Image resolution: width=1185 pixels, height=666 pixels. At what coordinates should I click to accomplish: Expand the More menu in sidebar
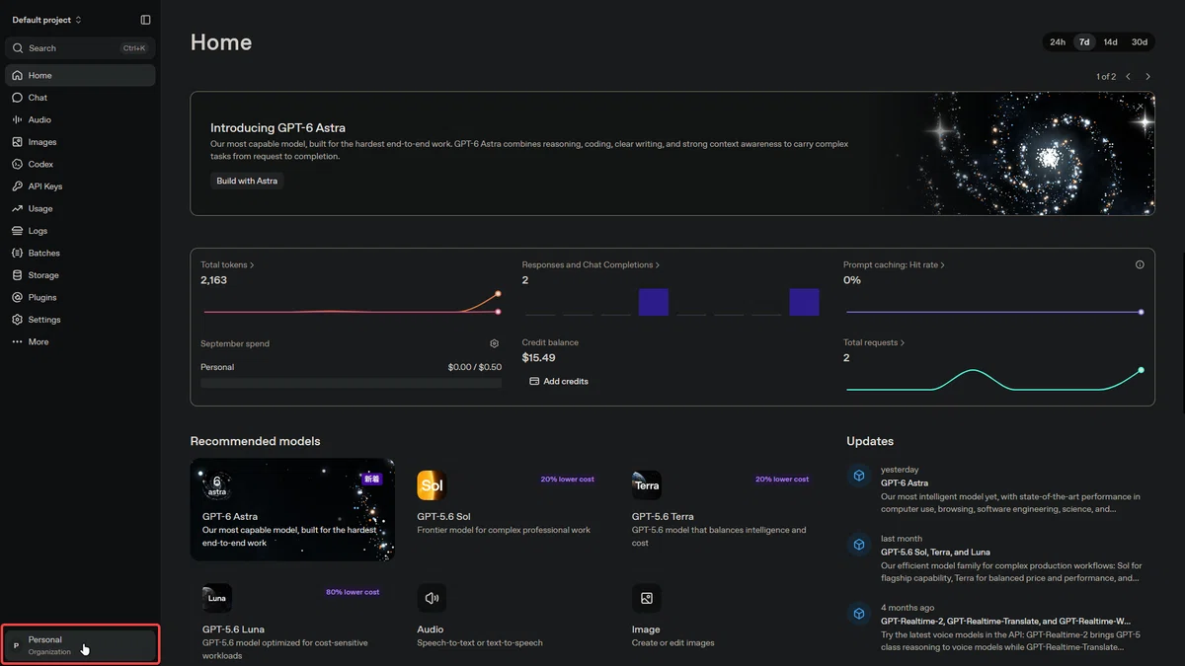click(80, 341)
